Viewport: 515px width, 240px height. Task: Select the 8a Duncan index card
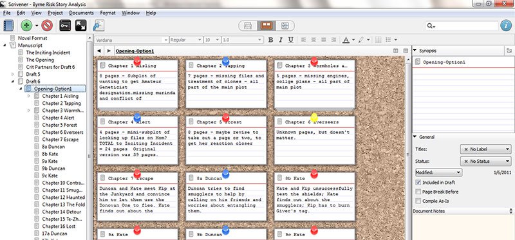[226, 196]
